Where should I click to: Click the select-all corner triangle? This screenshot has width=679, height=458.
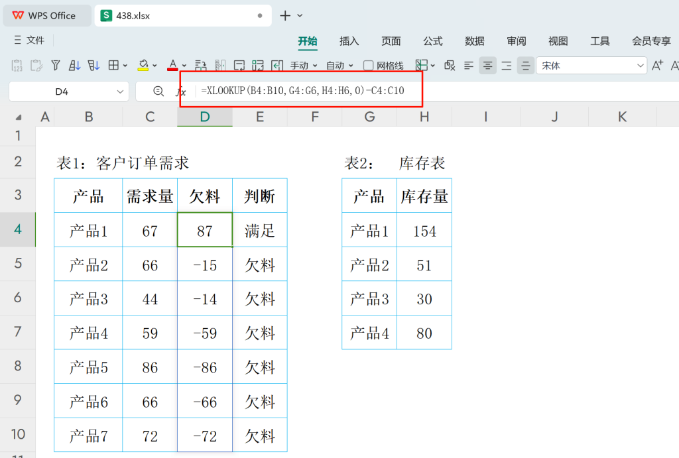(19, 117)
